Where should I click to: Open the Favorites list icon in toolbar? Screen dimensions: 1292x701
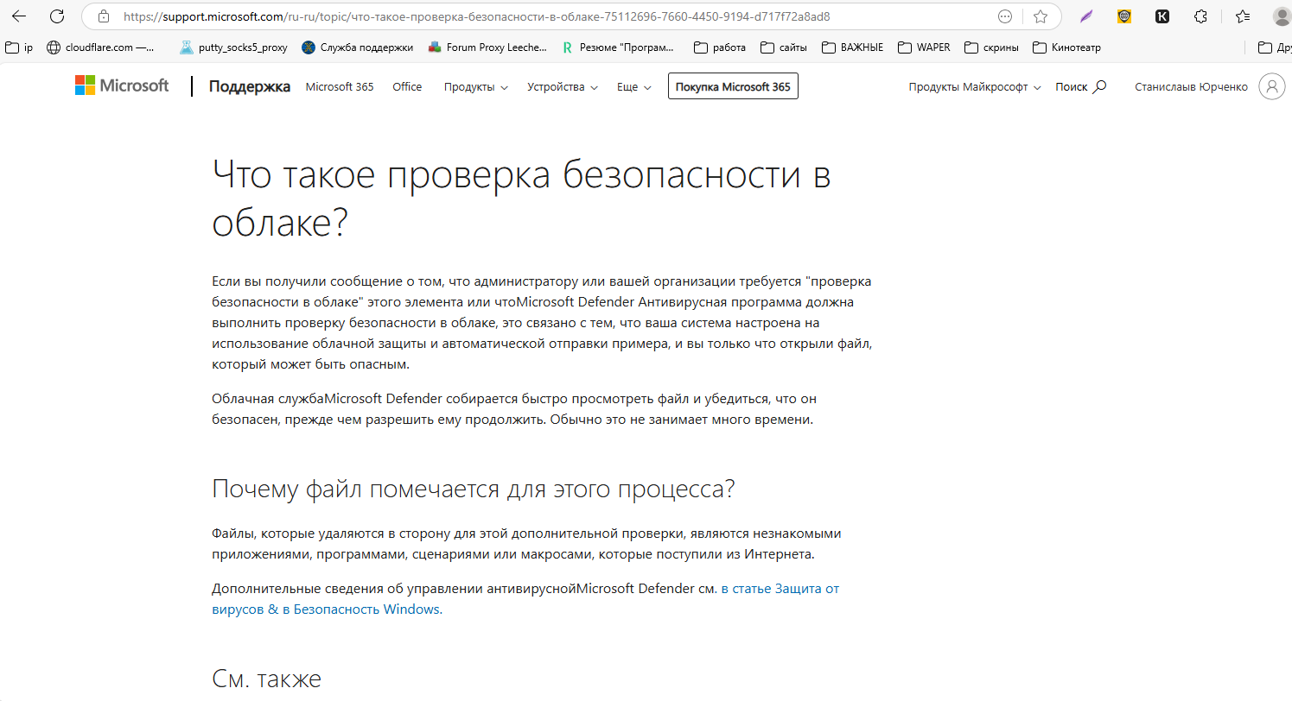1243,16
